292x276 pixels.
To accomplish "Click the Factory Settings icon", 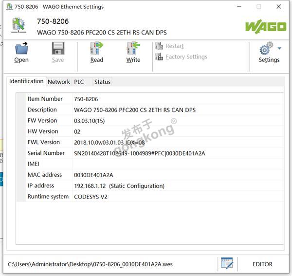I will point(159,56).
